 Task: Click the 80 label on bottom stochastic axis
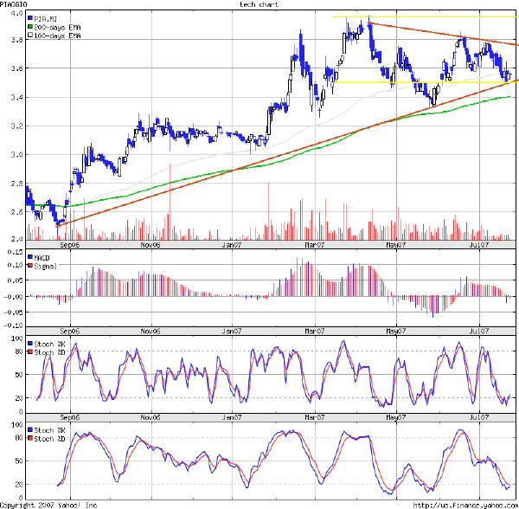[19, 437]
